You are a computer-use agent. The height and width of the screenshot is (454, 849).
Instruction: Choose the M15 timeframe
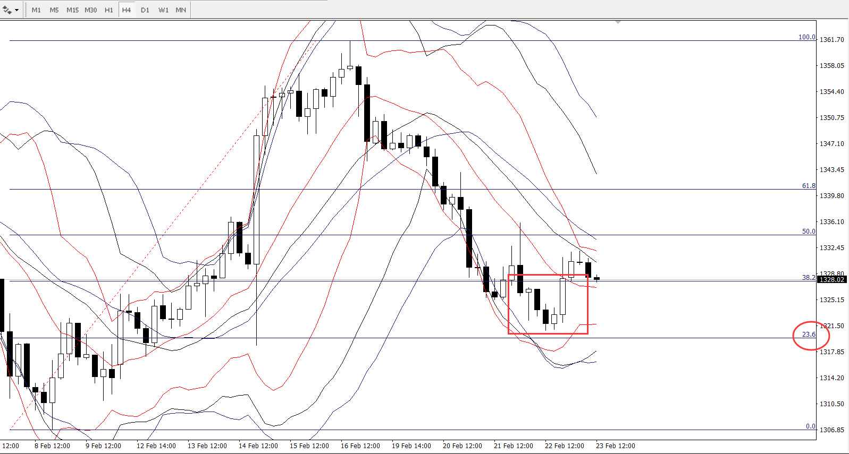[x=72, y=10]
